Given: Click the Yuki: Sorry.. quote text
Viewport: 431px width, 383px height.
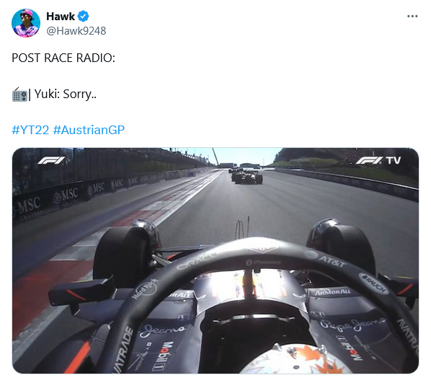Looking at the screenshot, I should point(66,94).
